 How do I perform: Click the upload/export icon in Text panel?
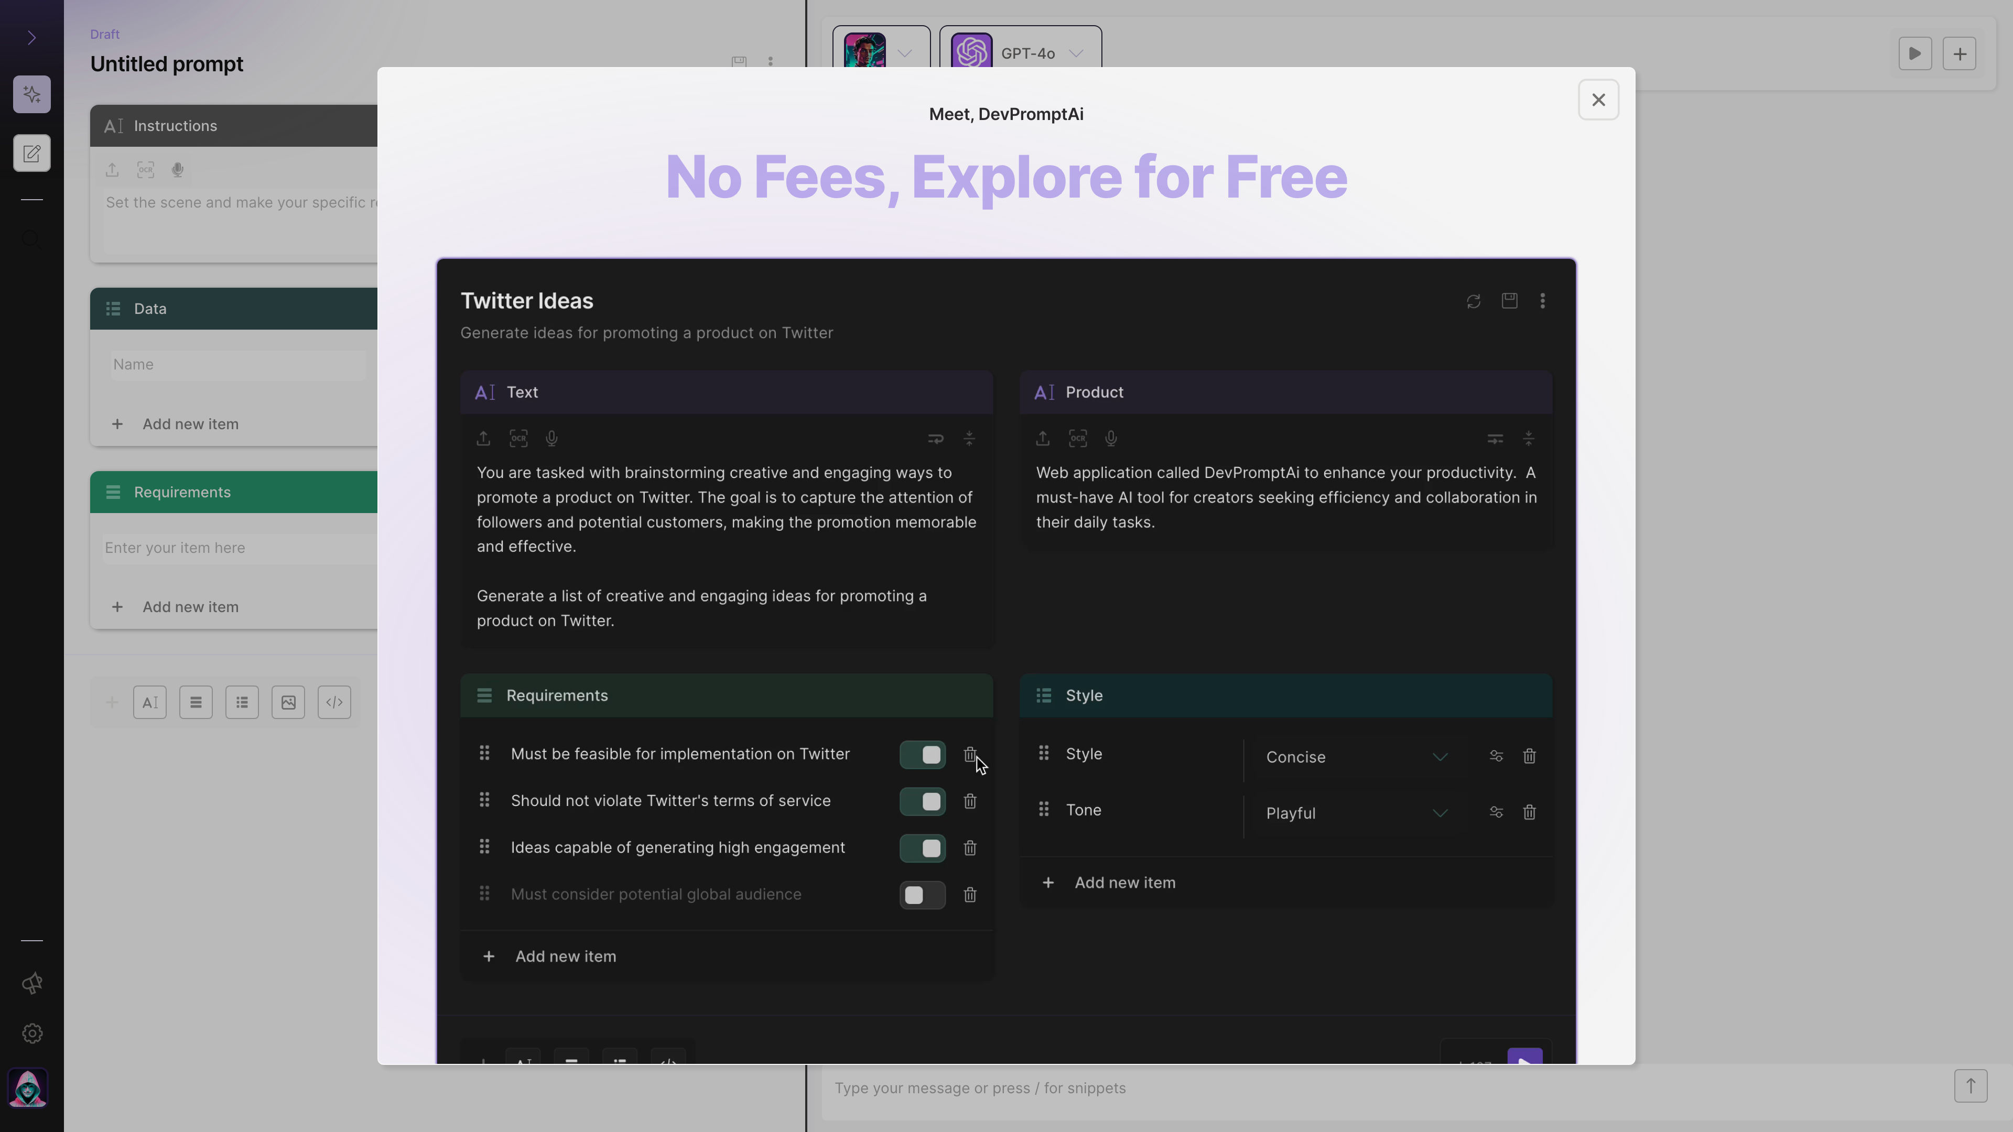click(x=484, y=438)
